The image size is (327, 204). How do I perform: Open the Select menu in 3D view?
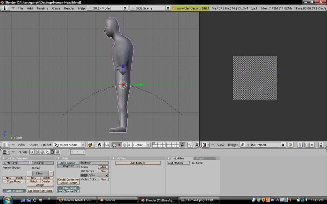[33, 145]
